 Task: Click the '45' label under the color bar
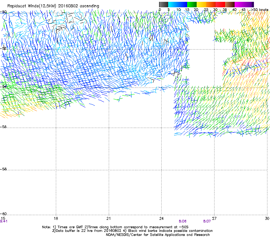pyautogui.click(x=243, y=10)
